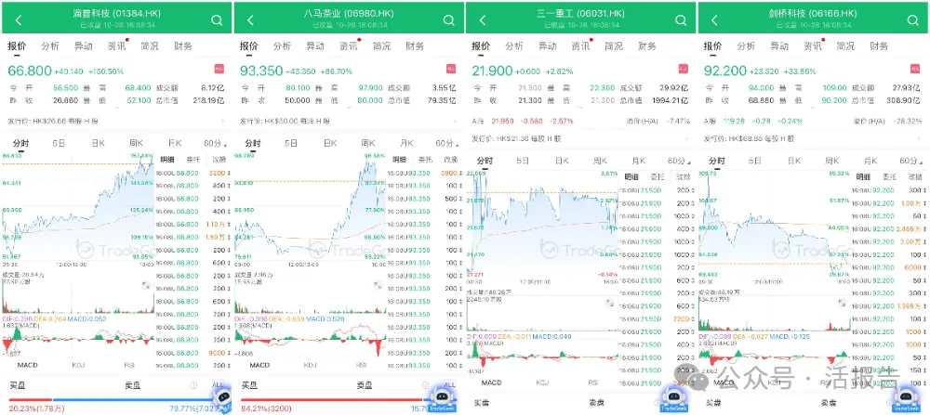Choose KDJ indicator under 滴普科技 chart
Screen dimensions: 930x415
point(78,365)
